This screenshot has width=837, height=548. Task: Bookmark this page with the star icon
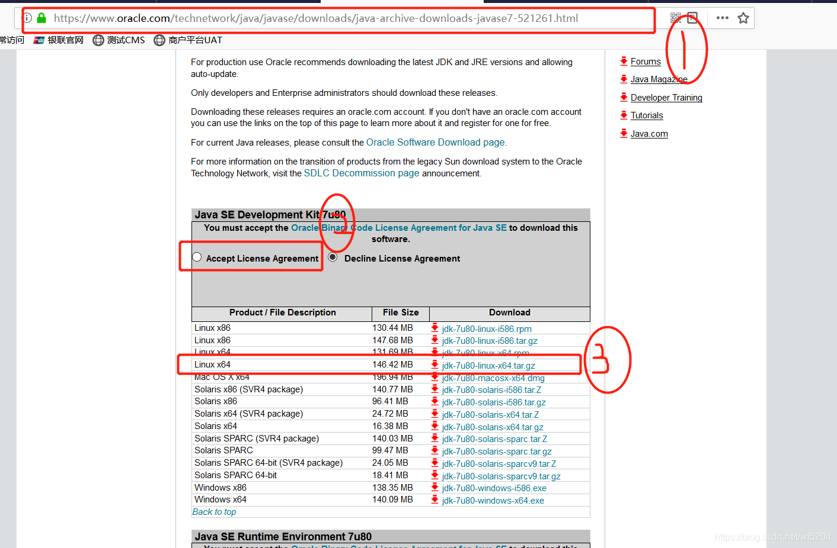coord(743,18)
